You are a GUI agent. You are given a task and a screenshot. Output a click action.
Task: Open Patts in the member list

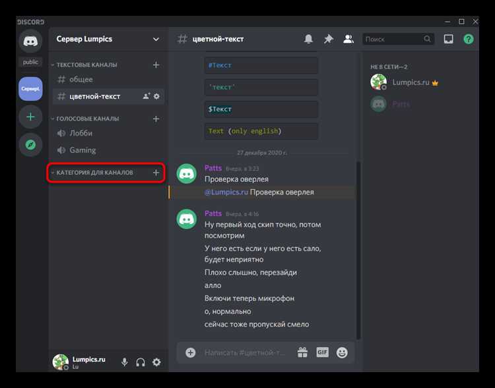tap(420, 104)
